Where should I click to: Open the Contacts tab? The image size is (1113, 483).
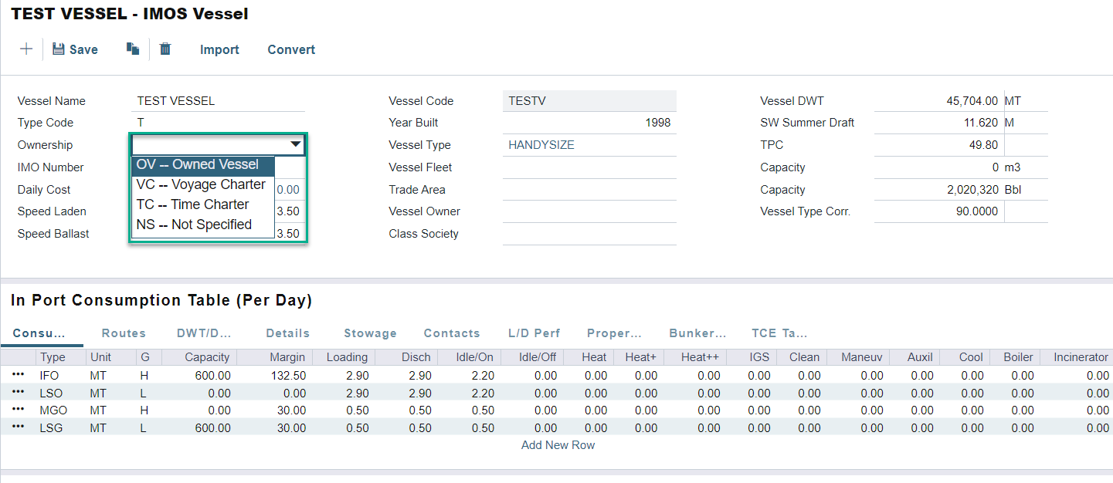[x=452, y=333]
